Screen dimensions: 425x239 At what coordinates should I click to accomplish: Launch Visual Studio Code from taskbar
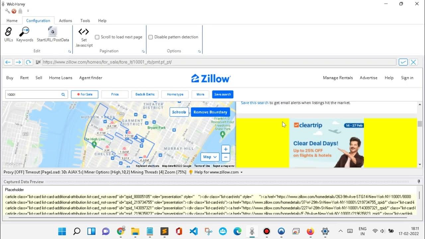(194, 231)
